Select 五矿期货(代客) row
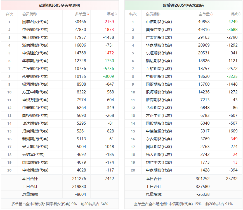Screen dimensions: 243x210 pyautogui.click(x=183, y=69)
